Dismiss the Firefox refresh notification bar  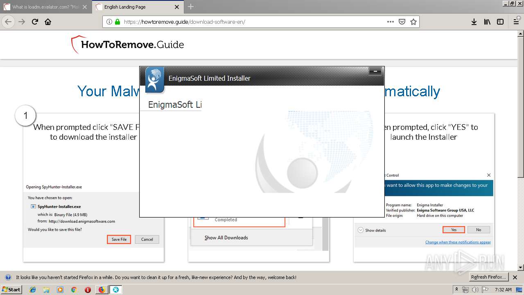click(x=515, y=277)
